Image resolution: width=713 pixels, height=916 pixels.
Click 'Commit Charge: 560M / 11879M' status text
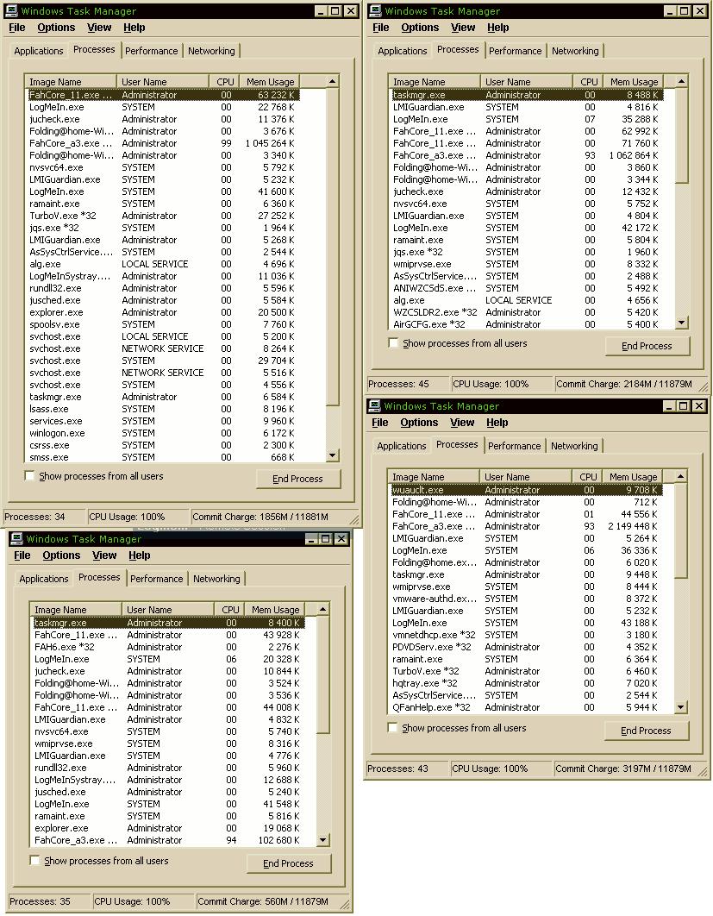tap(263, 900)
